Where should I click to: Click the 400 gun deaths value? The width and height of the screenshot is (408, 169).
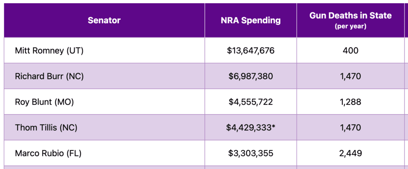click(x=350, y=51)
